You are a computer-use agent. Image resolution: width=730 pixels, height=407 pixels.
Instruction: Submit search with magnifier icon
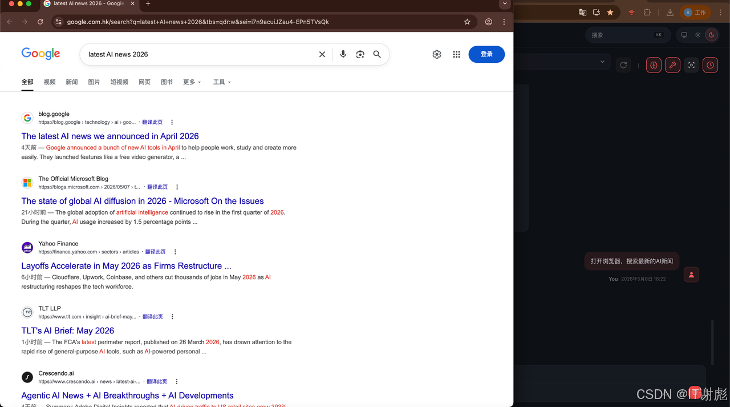coord(377,54)
